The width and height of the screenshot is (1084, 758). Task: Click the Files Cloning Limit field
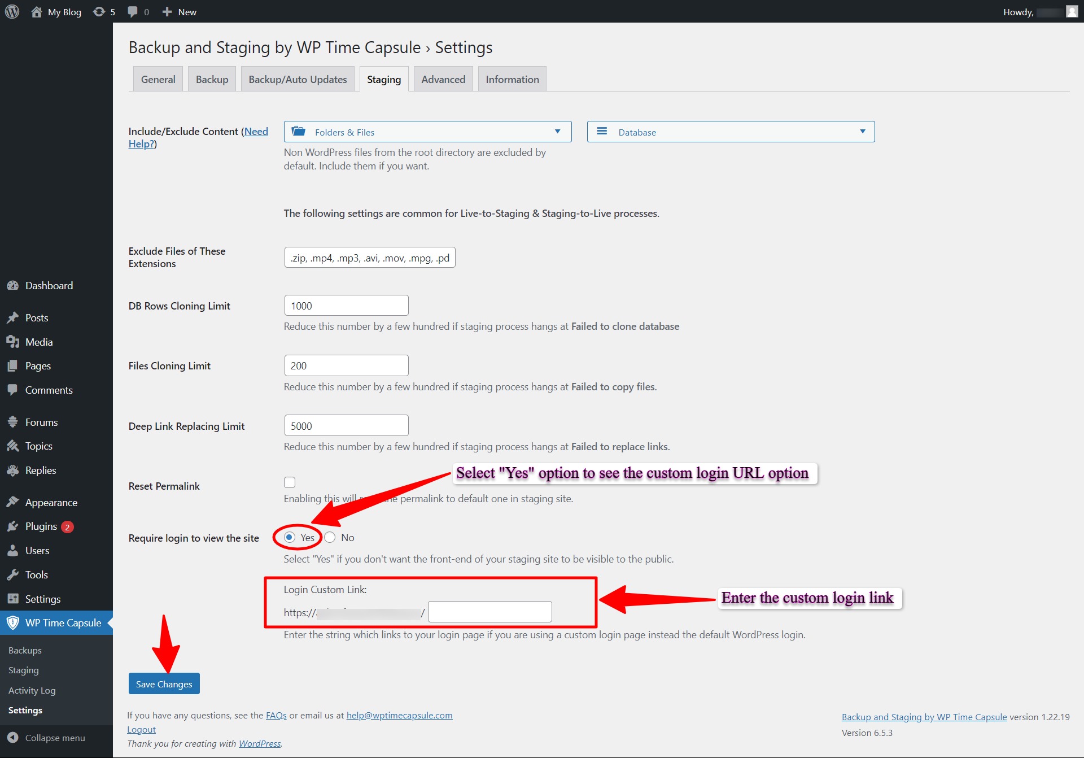(346, 365)
